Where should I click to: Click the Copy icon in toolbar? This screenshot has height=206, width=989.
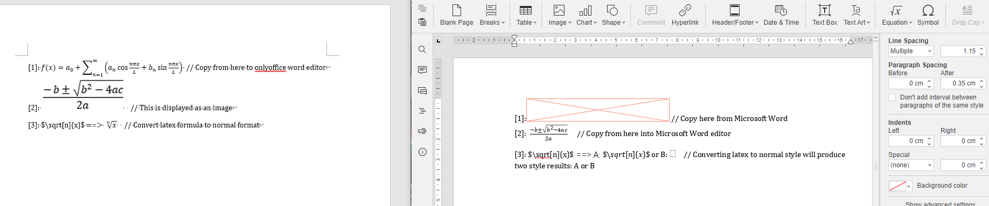tap(422, 8)
